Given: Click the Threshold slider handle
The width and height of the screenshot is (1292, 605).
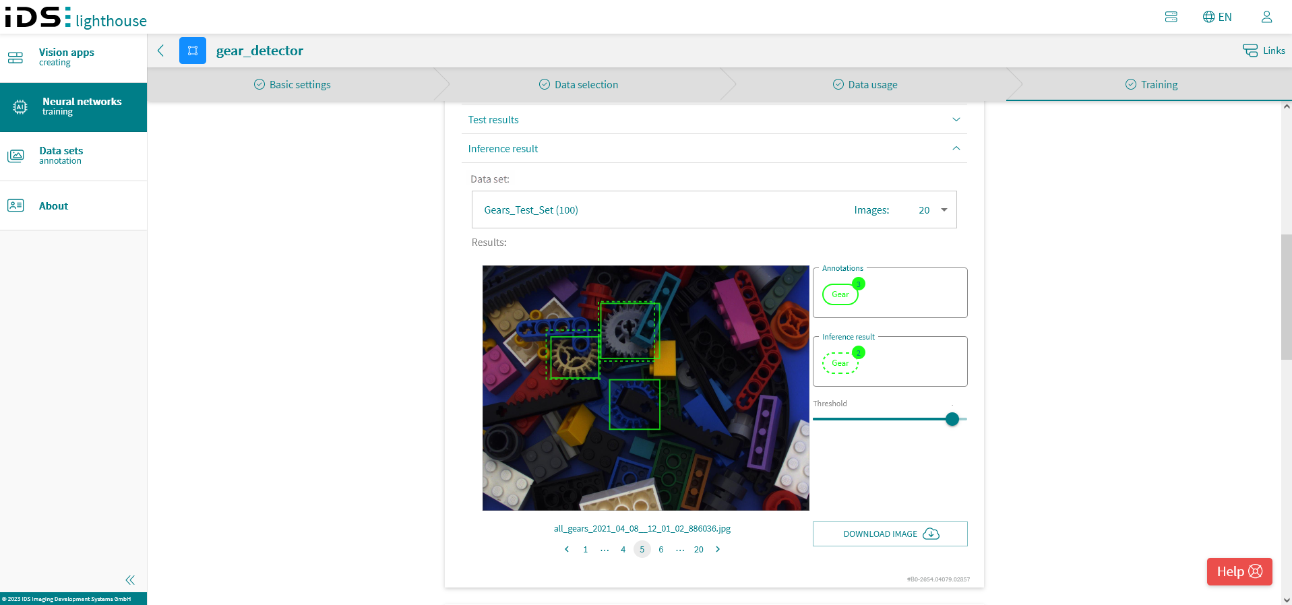Looking at the screenshot, I should (952, 419).
